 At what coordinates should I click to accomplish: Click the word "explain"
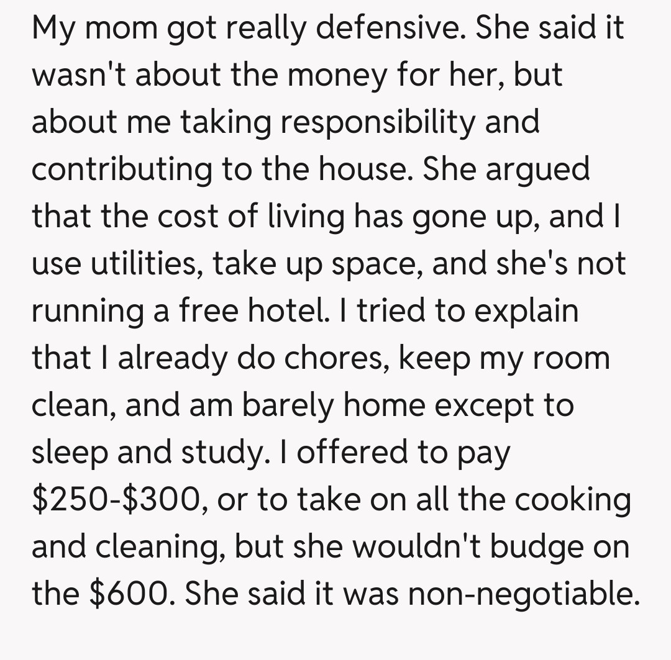pyautogui.click(x=527, y=310)
